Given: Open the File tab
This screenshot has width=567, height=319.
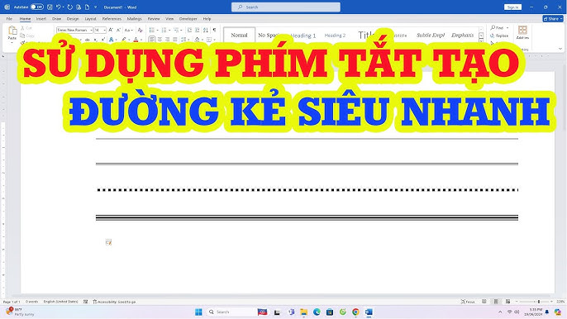Looking at the screenshot, I should click(9, 18).
